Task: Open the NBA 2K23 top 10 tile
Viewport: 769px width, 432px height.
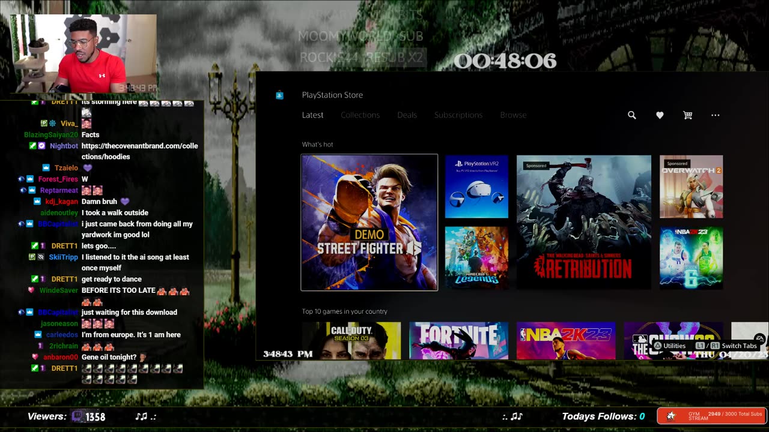Action: tap(566, 341)
